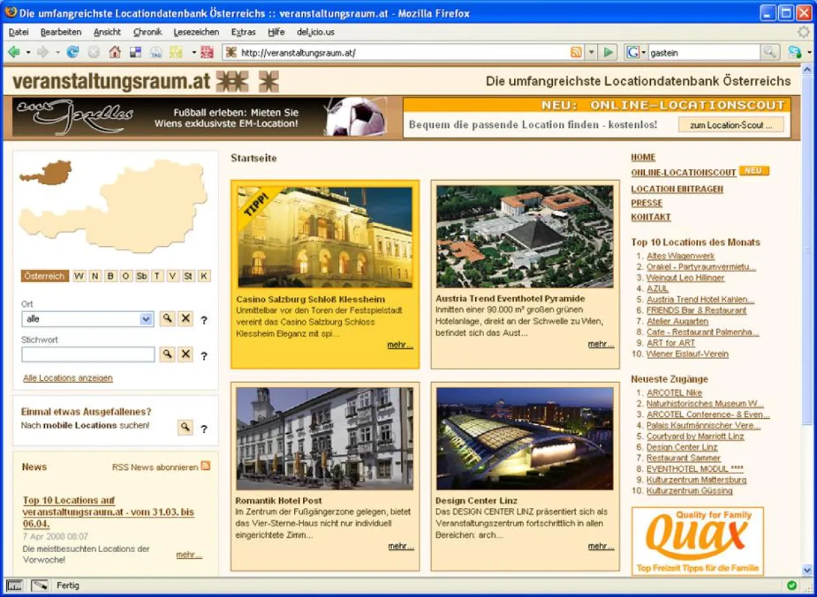This screenshot has height=597, width=817.
Task: Open the Google search engine dropdown
Action: (x=636, y=52)
